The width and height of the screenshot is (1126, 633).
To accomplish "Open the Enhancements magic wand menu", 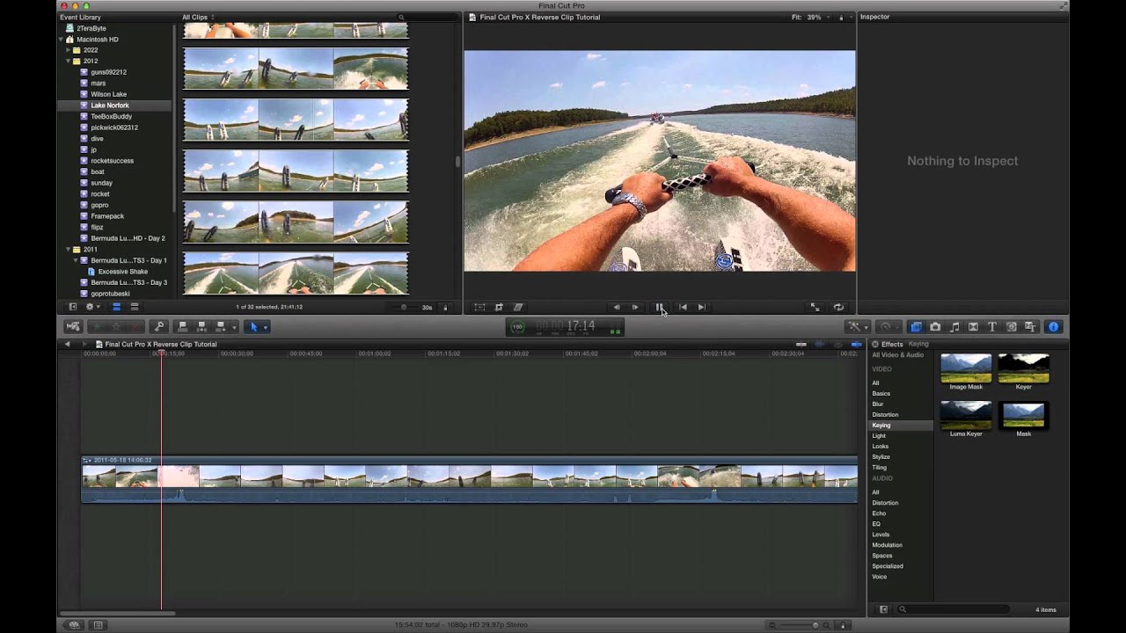I will click(855, 327).
